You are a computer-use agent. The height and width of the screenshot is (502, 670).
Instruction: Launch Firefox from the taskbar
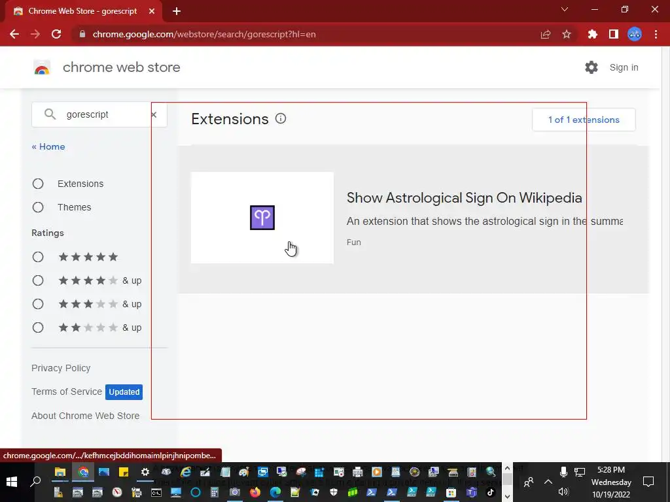click(255, 492)
